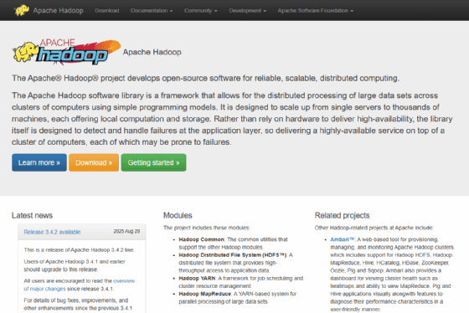The height and width of the screenshot is (313, 469).
Task: Expand the Community dropdown menu
Action: pos(200,11)
